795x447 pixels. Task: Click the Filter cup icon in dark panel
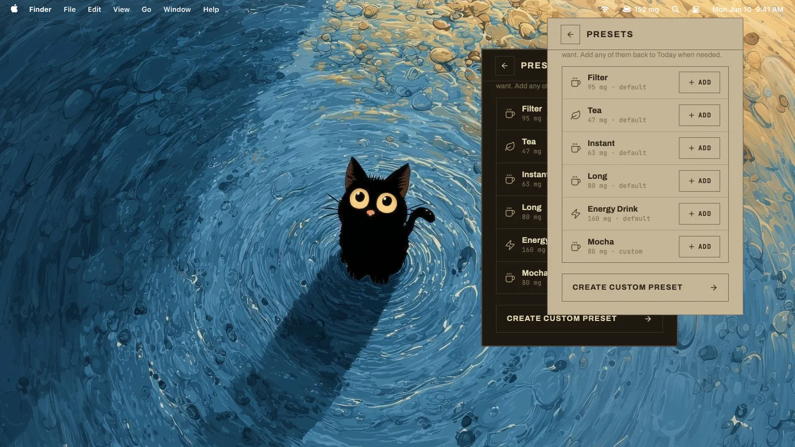click(x=510, y=114)
